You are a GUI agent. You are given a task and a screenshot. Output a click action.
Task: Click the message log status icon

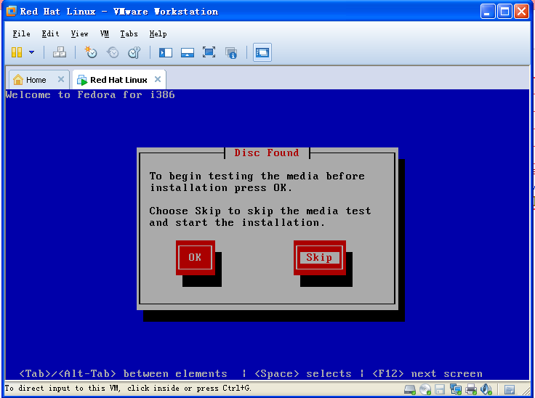pos(510,389)
